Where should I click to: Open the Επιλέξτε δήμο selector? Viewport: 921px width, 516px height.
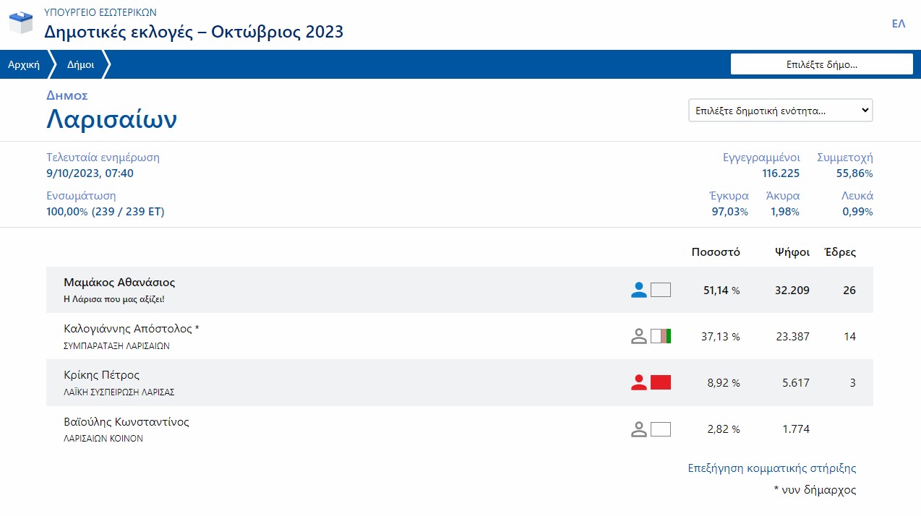(x=821, y=64)
